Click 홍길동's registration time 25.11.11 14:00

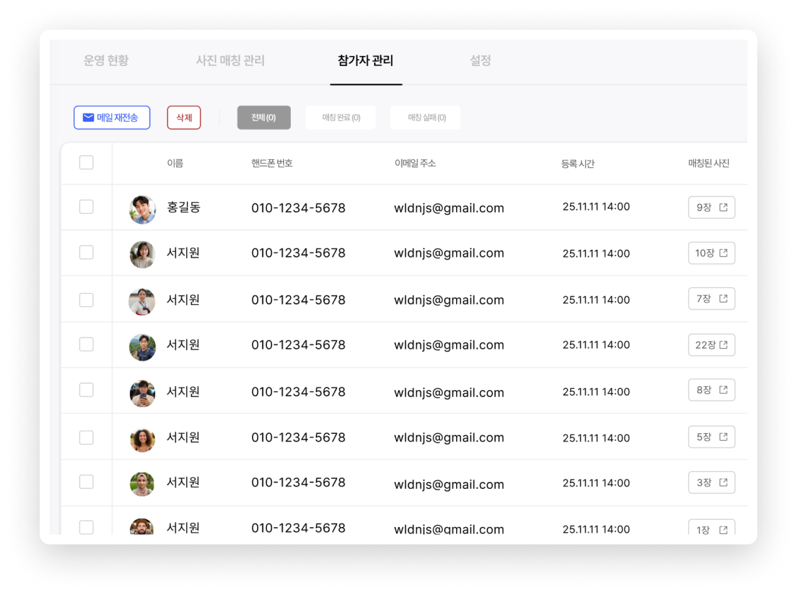(596, 207)
